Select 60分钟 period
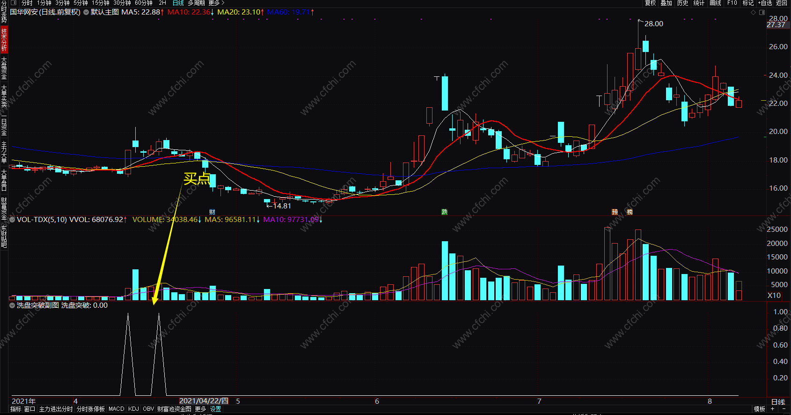This screenshot has width=791, height=415. pyautogui.click(x=144, y=3)
